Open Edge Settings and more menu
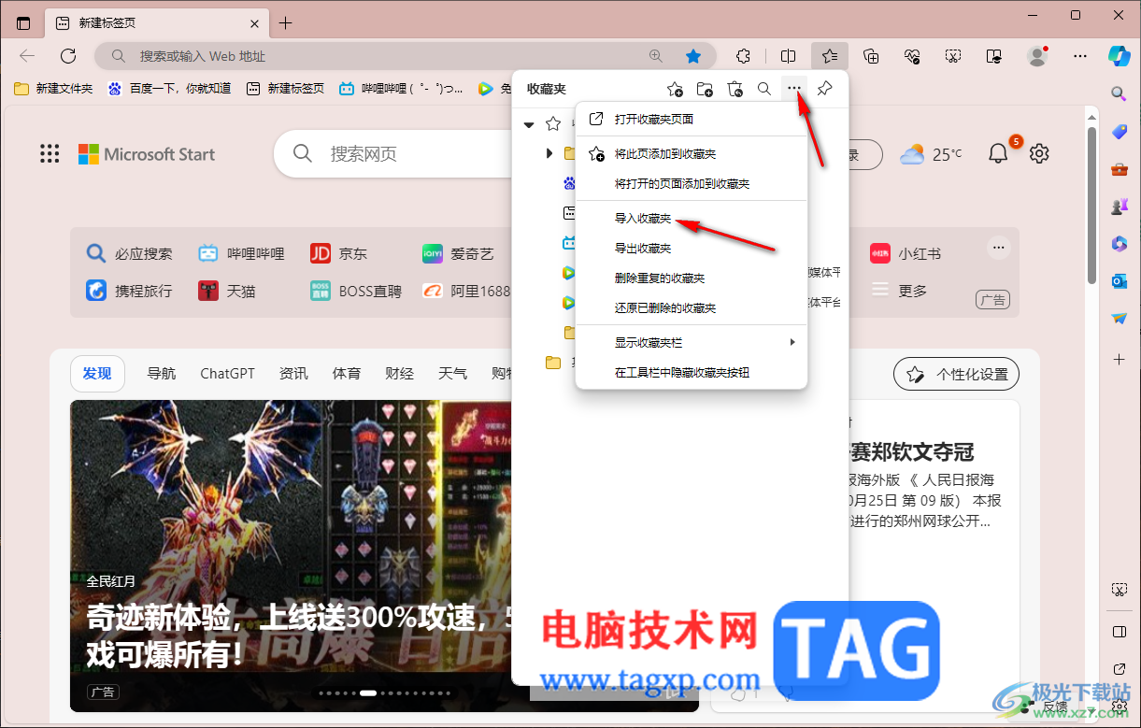 pos(1080,56)
